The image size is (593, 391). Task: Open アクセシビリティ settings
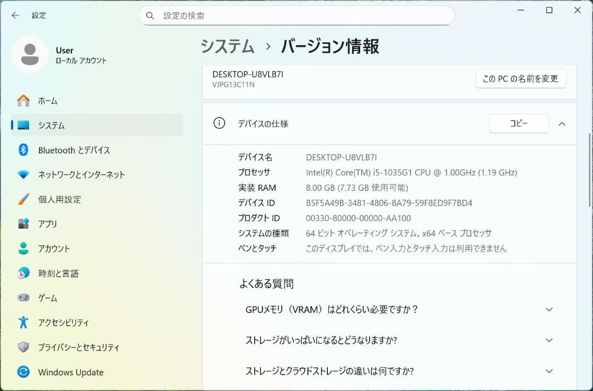tap(22, 323)
